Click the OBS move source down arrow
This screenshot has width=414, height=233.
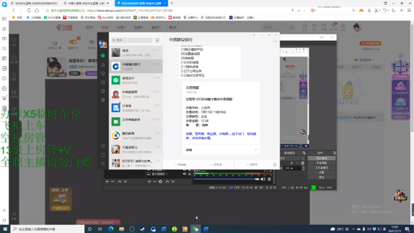coord(173,181)
